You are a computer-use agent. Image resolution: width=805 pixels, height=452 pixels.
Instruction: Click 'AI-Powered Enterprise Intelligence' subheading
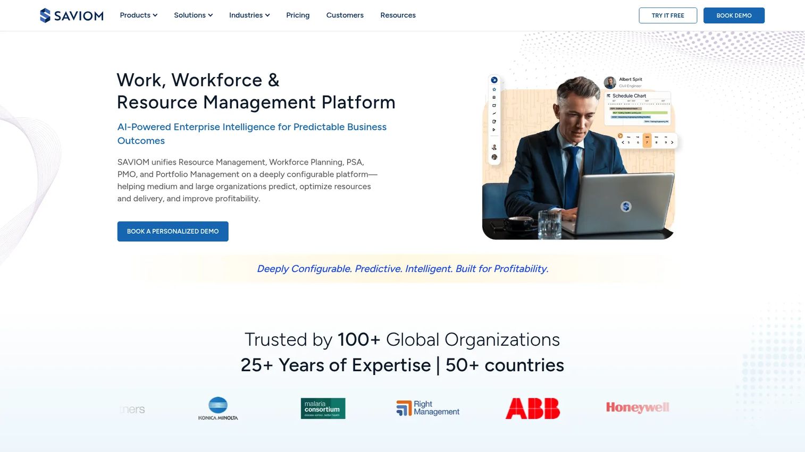[x=251, y=134]
